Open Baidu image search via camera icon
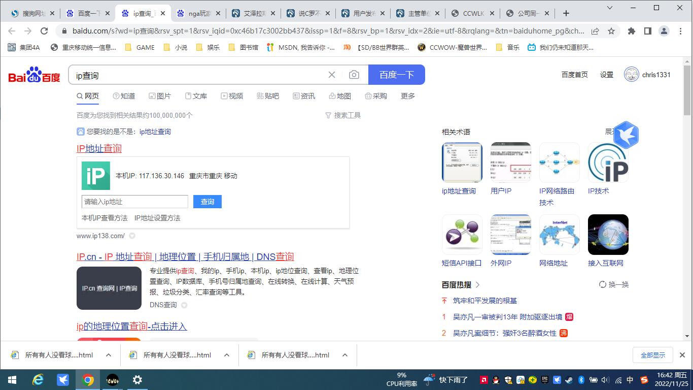Viewport: 693px width, 390px height. (x=354, y=75)
